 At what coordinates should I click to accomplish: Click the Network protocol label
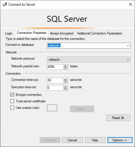click(23, 59)
